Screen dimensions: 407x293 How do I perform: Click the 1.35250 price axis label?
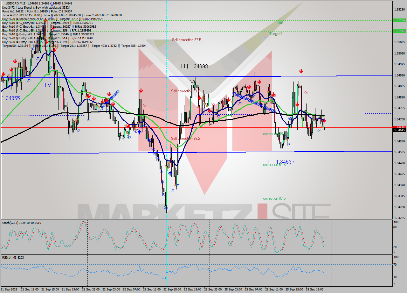399,9
